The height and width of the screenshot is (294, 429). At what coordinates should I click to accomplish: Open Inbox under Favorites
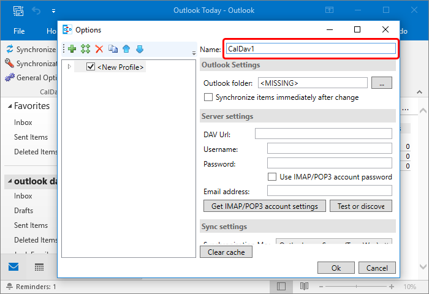click(23, 123)
